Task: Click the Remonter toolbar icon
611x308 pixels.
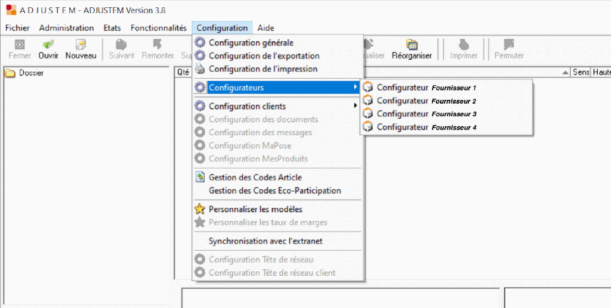Action: tap(157, 45)
